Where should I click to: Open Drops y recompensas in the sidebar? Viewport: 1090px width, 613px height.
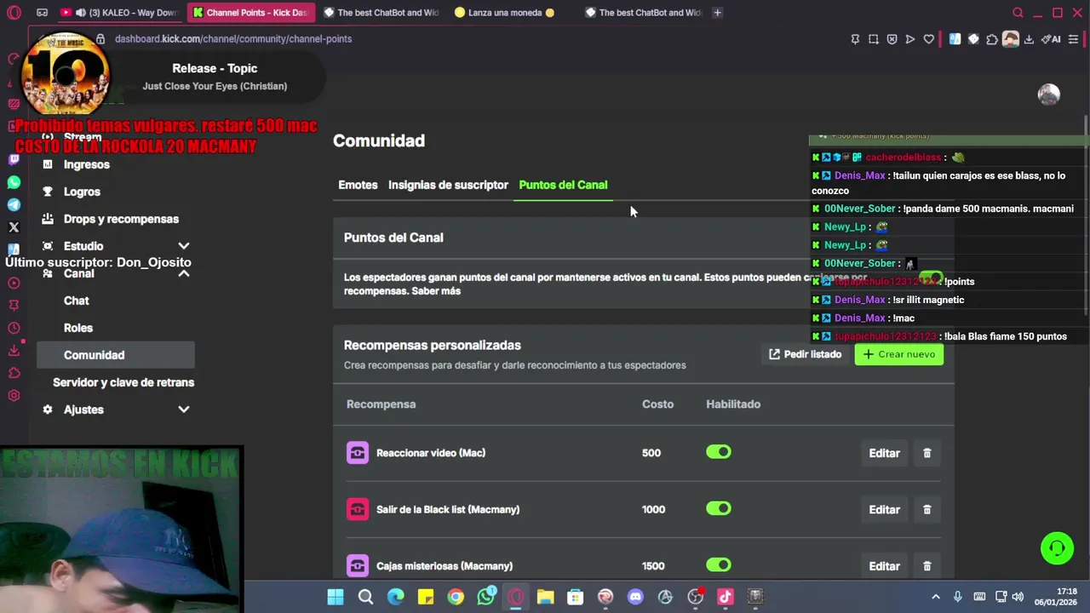tap(121, 219)
